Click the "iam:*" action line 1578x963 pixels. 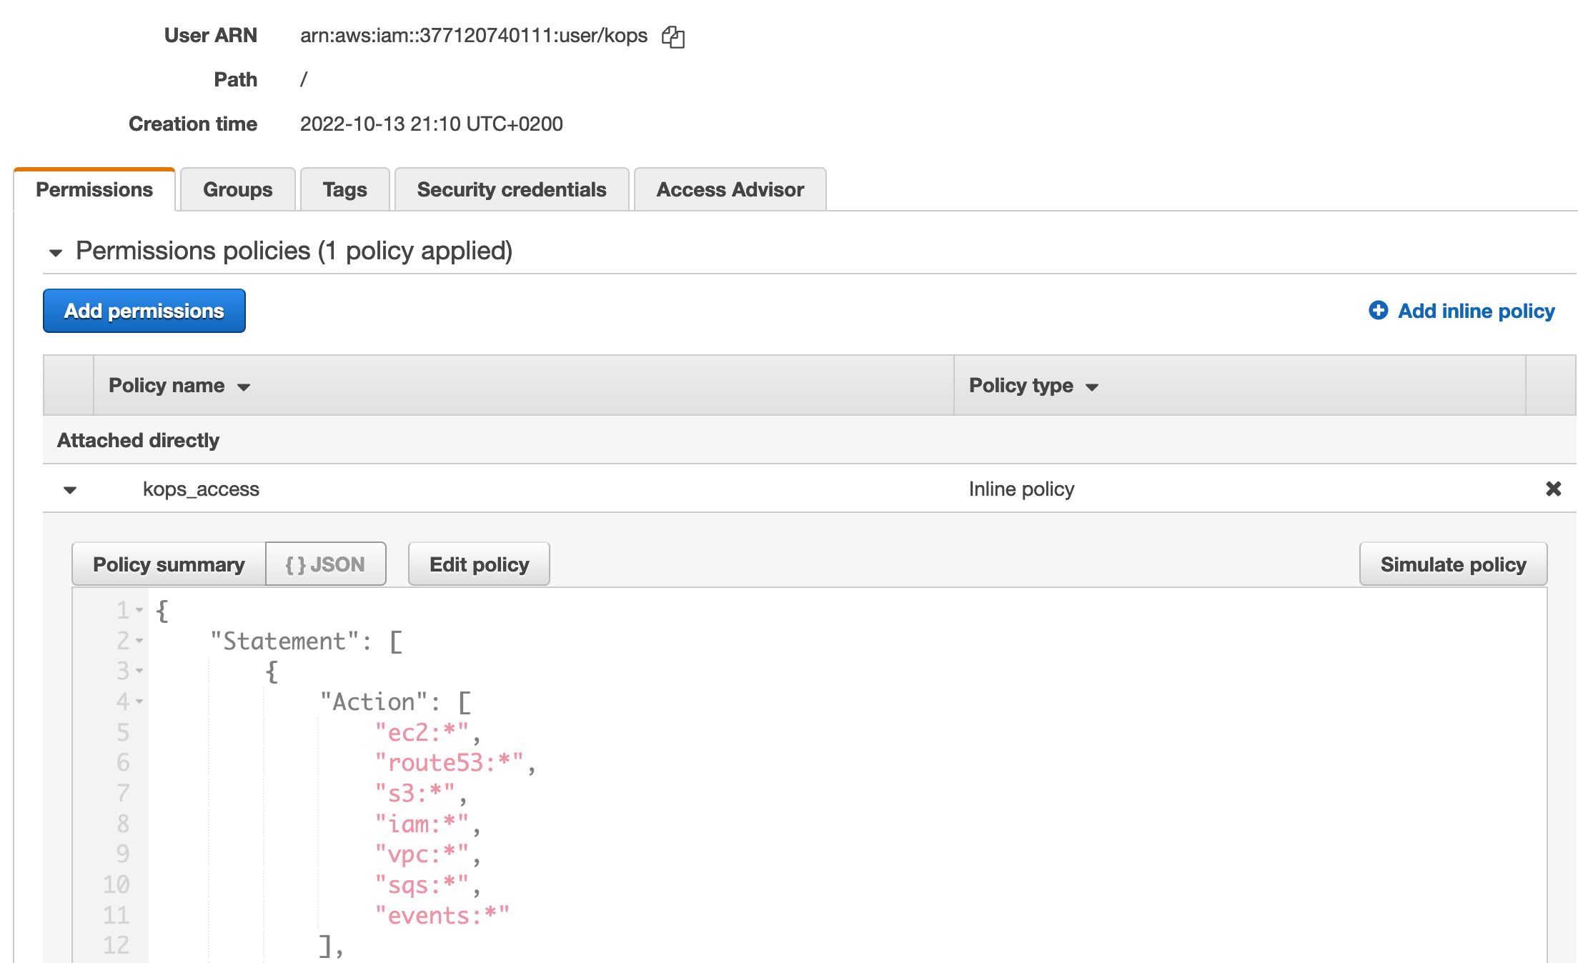pos(427,824)
